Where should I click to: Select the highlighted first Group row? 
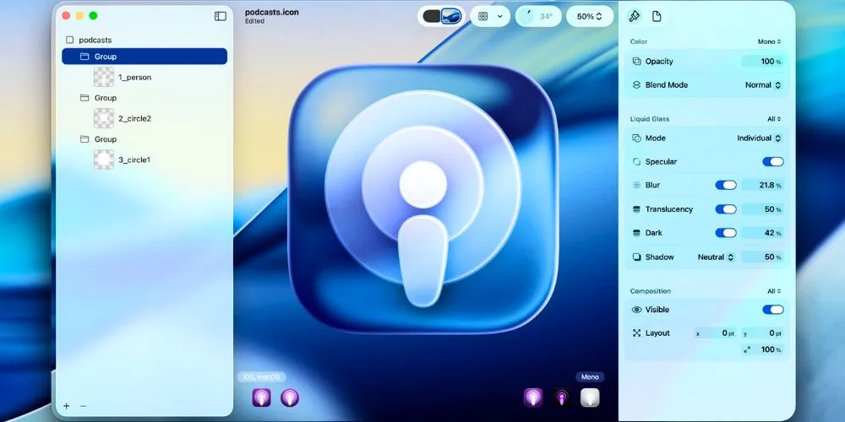click(x=144, y=57)
